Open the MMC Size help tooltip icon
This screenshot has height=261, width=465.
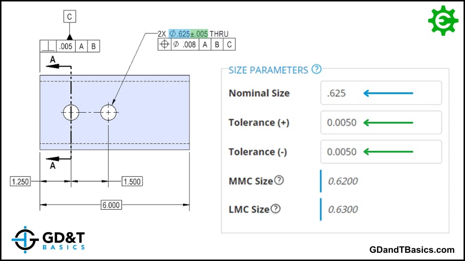click(x=279, y=180)
